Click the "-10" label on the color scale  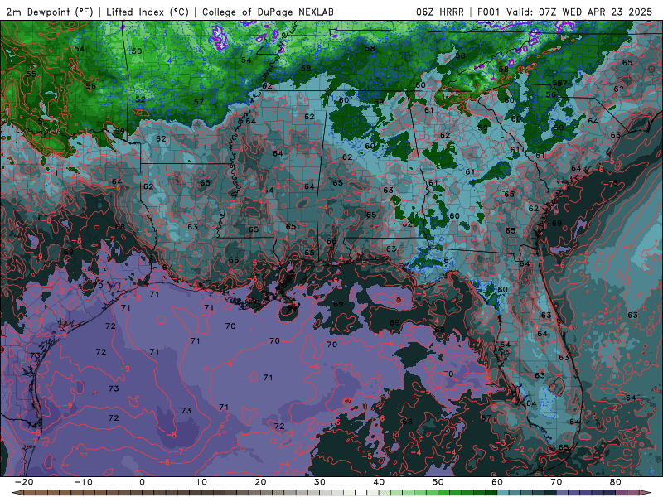pyautogui.click(x=83, y=482)
